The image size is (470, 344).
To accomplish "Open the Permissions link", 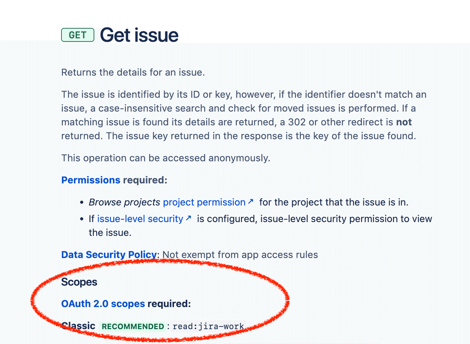I will point(91,180).
